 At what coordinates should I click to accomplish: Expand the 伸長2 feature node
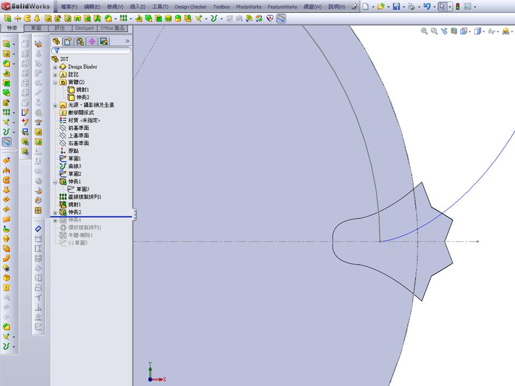pos(55,213)
